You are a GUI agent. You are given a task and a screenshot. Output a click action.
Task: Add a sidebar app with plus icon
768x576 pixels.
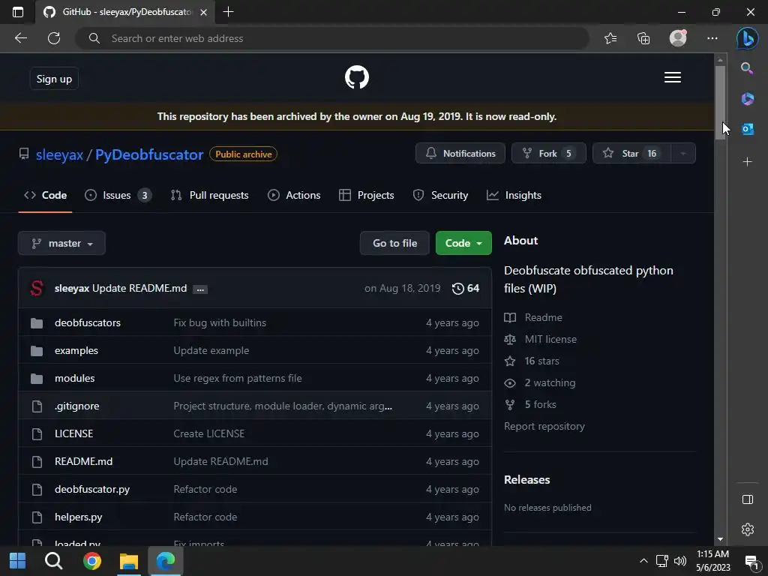coord(747,162)
